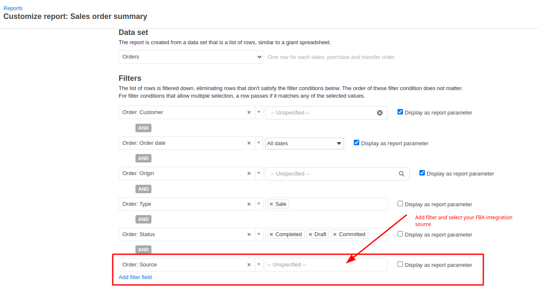Go to the Reports breadcrumb link
Viewport: 538px width, 290px height.
click(x=13, y=8)
